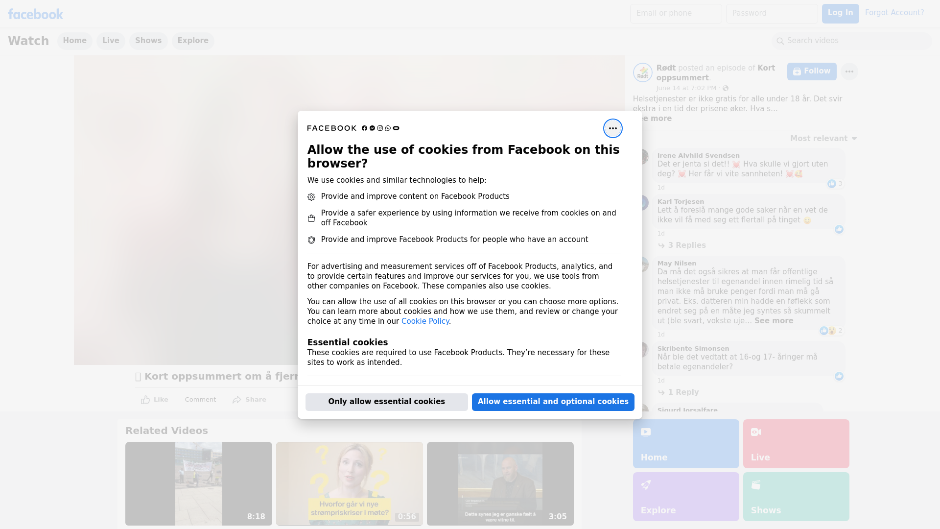Open the Live tile in the side panel
Viewport: 940px width, 529px height.
coord(796,444)
